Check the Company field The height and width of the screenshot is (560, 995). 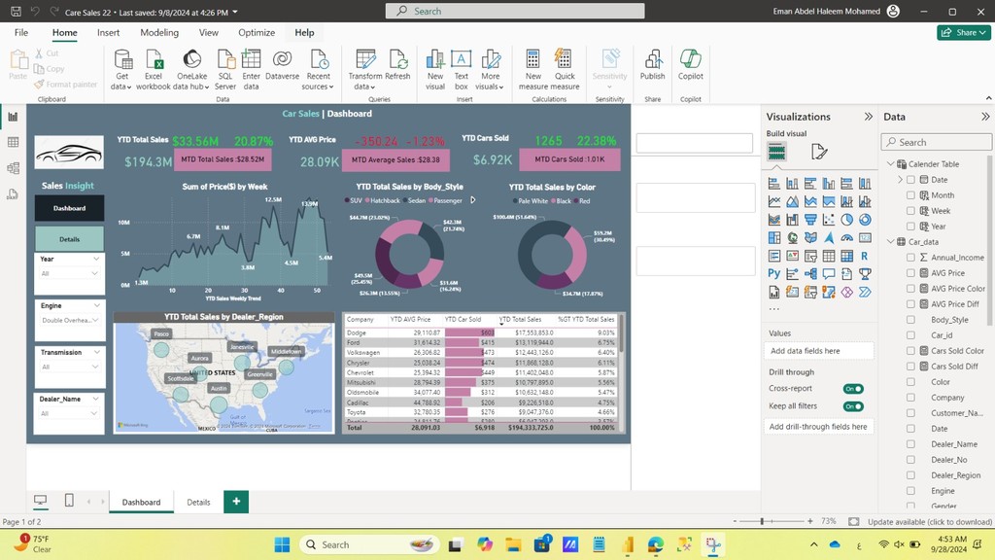[x=910, y=398]
